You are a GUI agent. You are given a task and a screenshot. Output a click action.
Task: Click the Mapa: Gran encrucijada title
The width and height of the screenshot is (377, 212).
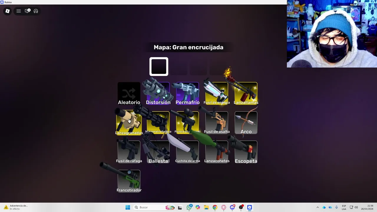pyautogui.click(x=188, y=47)
